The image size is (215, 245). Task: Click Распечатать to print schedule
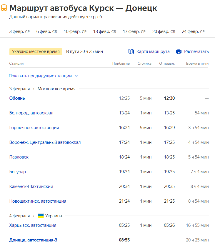(x=196, y=51)
